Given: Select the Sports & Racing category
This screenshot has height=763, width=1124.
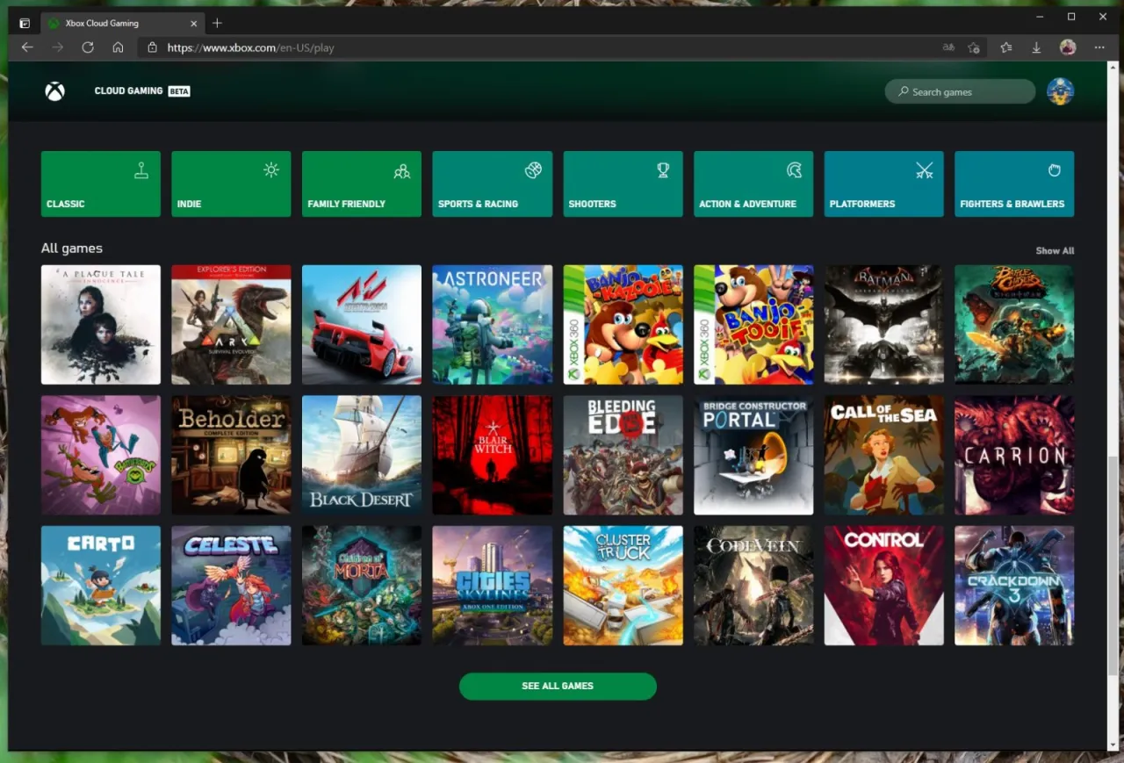Looking at the screenshot, I should click(x=492, y=184).
